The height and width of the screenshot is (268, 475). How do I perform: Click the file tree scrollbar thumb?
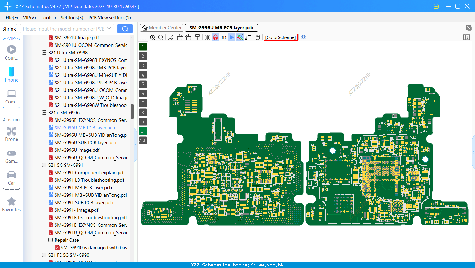click(132, 112)
